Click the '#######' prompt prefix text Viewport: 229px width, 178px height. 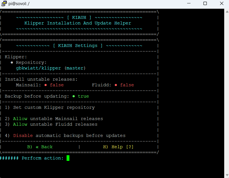click(9, 158)
